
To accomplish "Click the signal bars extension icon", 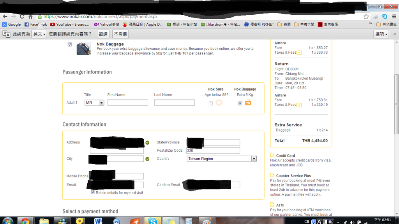I will tap(375, 17).
